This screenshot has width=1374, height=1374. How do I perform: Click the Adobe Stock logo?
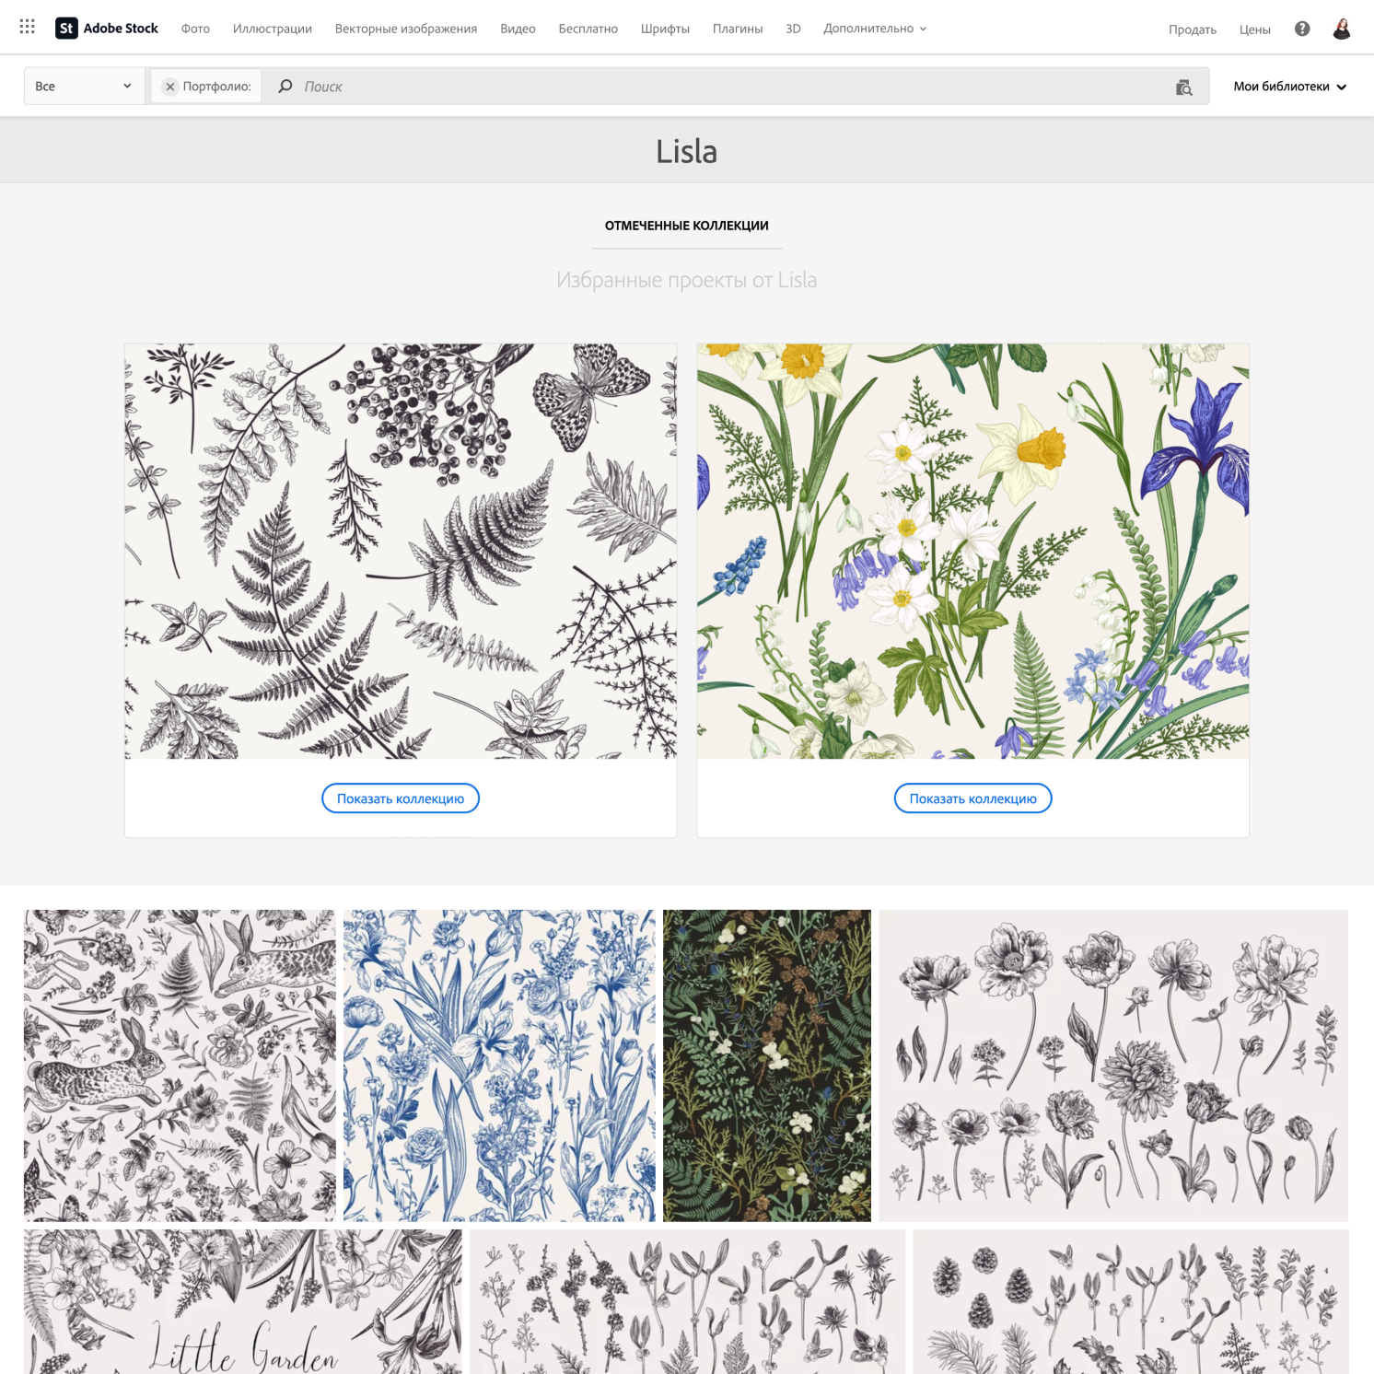(107, 29)
